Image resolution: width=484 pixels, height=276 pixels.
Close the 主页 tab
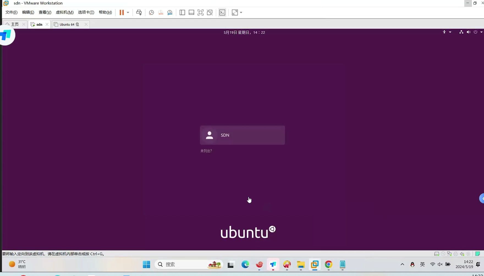24,24
